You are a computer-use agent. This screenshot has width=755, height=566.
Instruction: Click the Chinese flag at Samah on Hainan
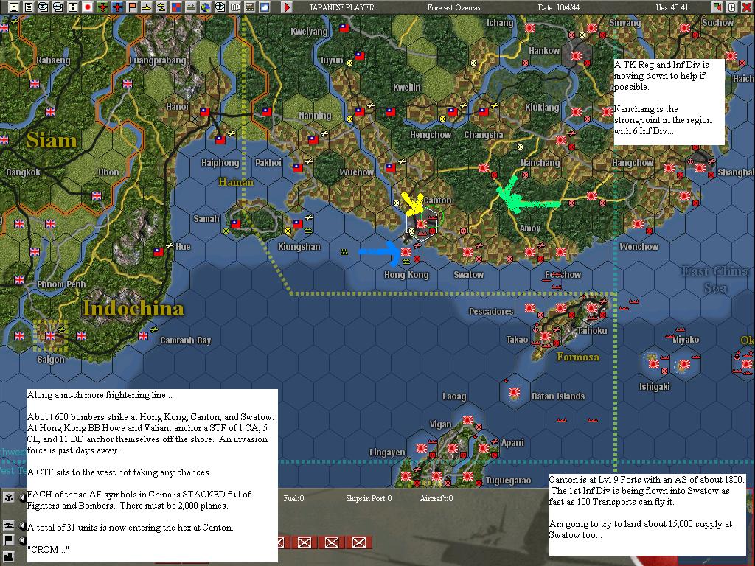point(235,224)
